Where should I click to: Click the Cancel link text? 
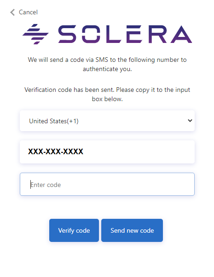click(28, 12)
